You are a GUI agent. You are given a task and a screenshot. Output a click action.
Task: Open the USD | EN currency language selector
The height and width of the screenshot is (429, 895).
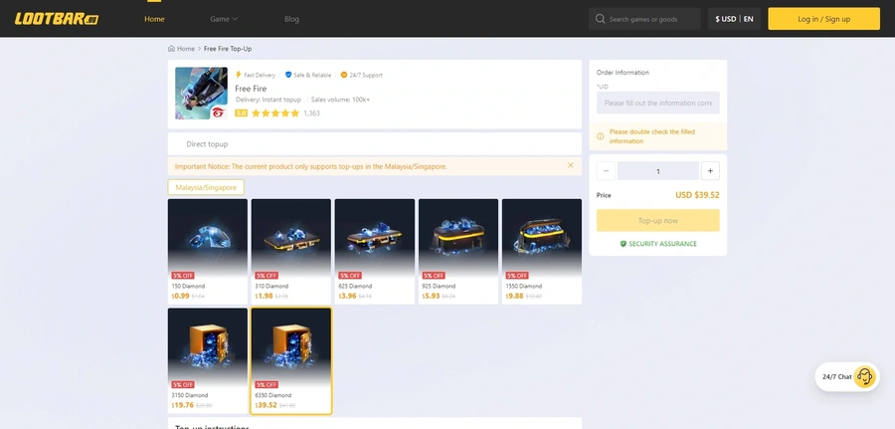coord(734,19)
